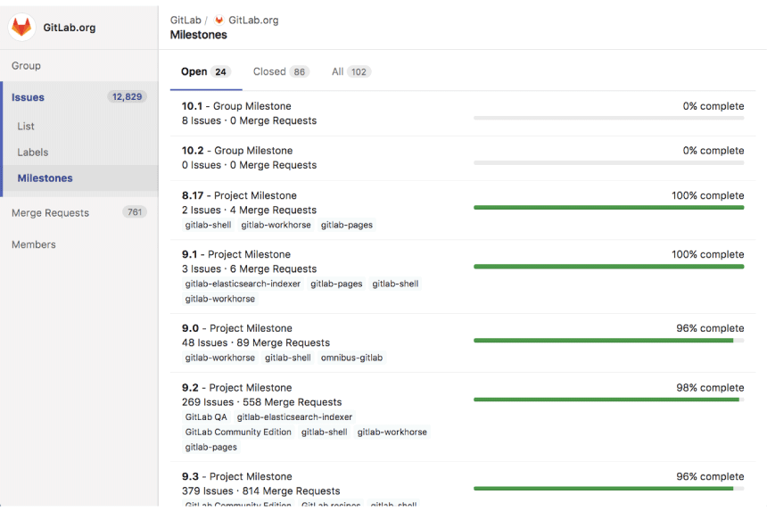Open the GitLab breadcrumb link
Image resolution: width=767 pixels, height=511 pixels.
click(186, 20)
